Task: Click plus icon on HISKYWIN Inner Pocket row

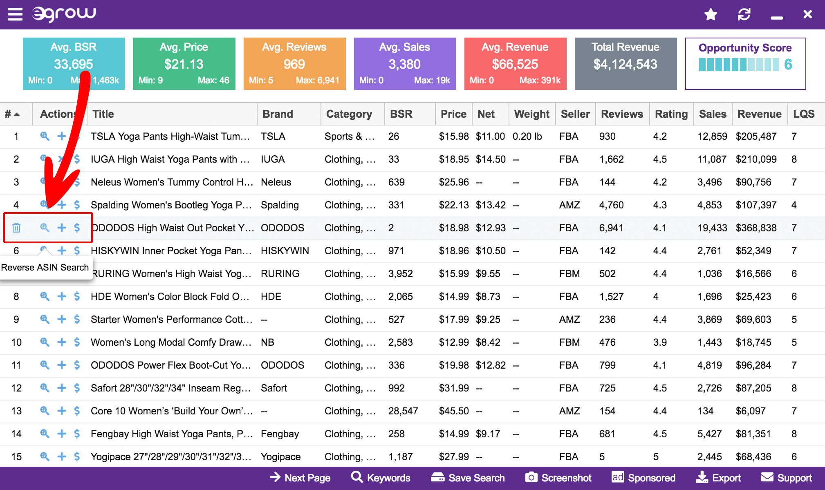Action: coord(61,251)
